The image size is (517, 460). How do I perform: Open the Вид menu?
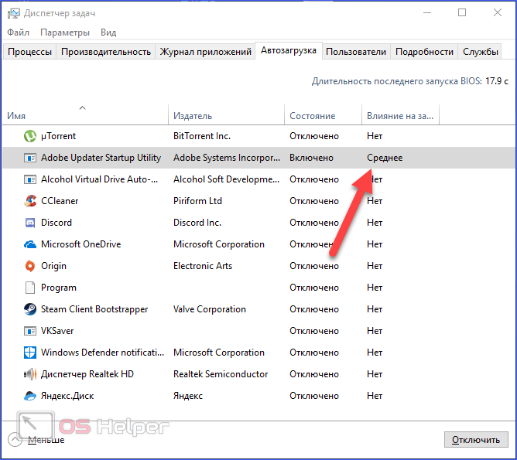click(x=108, y=32)
